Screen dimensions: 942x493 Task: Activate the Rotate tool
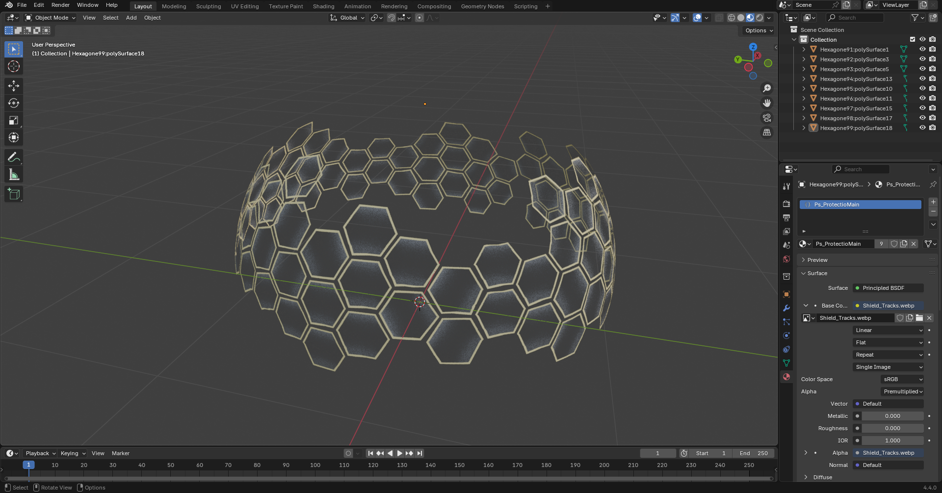point(14,103)
